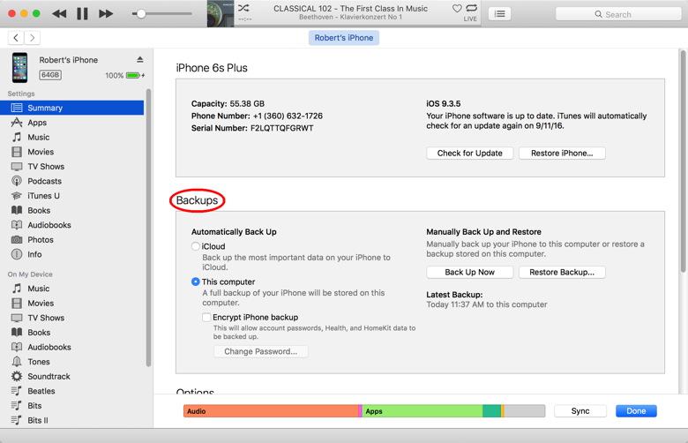Click the 64GB capacity badge
The height and width of the screenshot is (443, 688).
pyautogui.click(x=50, y=75)
